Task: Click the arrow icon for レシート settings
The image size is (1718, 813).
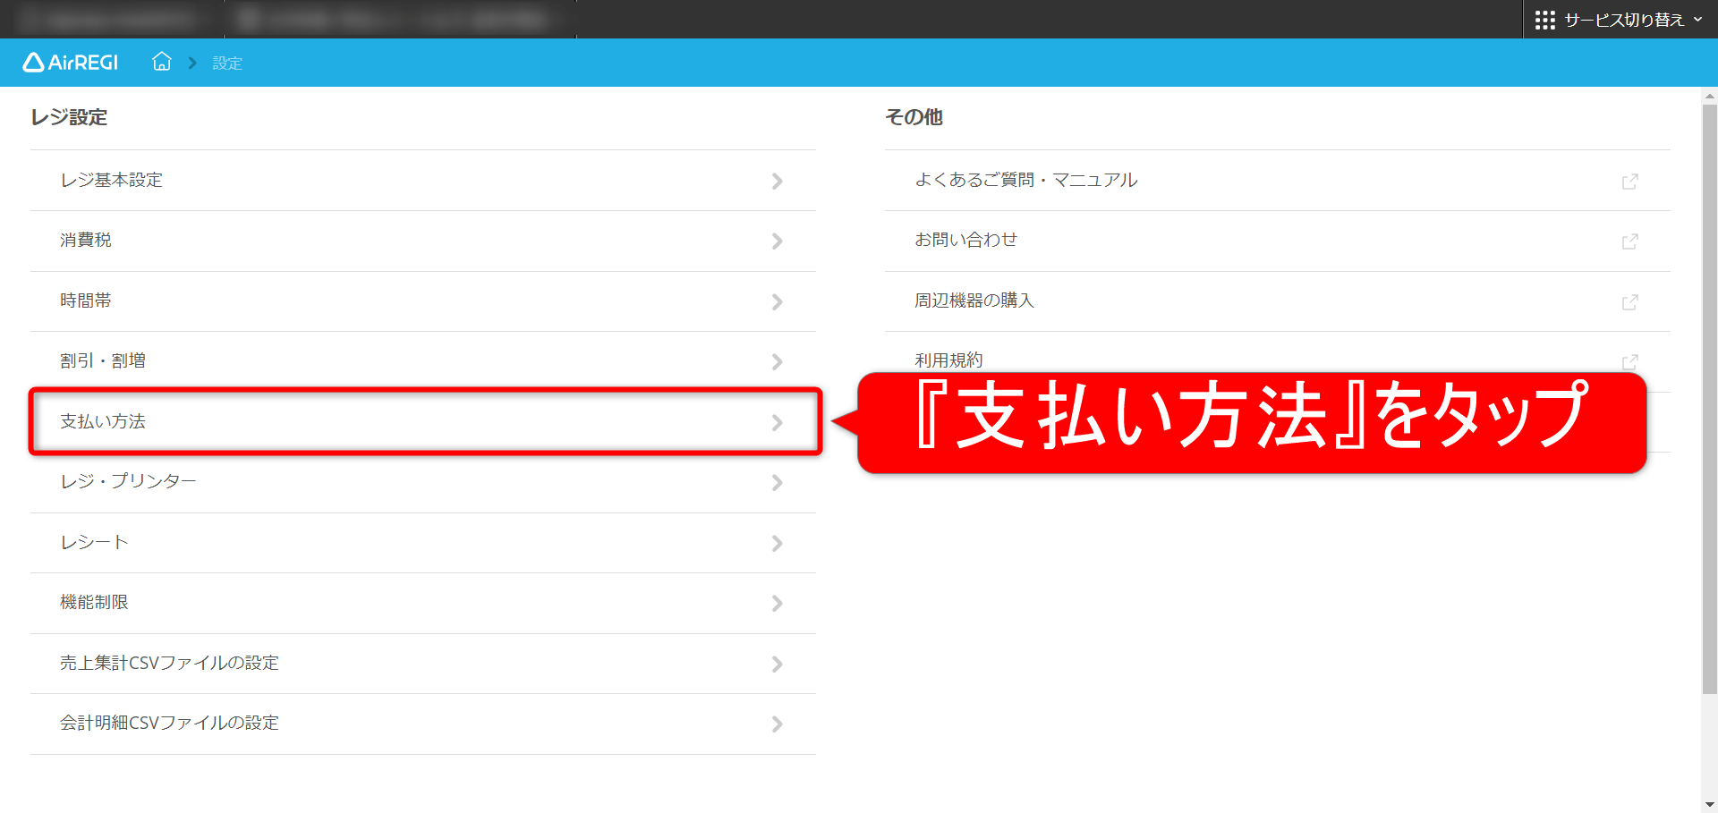Action: coord(777,543)
